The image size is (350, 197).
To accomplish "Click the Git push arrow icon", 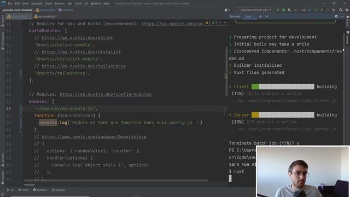I will click(x=321, y=10).
